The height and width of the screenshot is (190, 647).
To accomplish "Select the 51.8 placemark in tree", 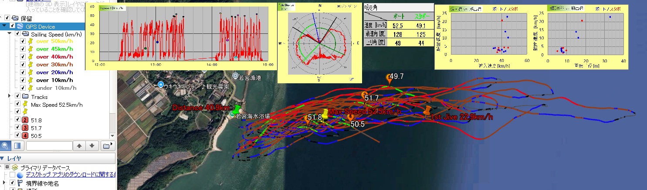I will [36, 120].
